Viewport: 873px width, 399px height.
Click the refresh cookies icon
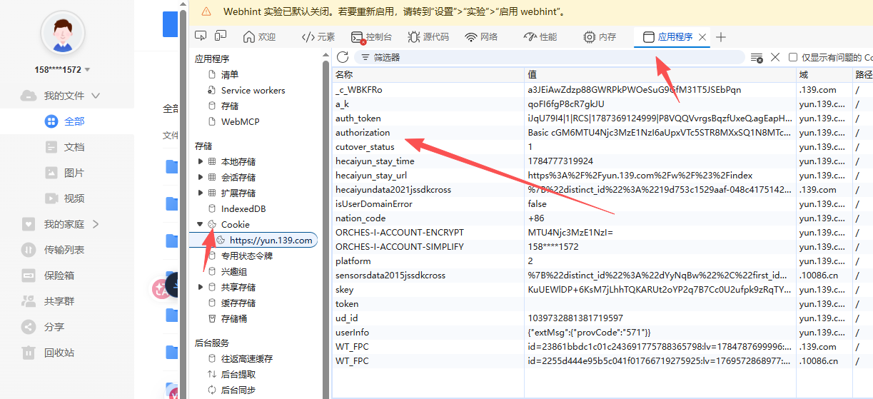(x=343, y=57)
